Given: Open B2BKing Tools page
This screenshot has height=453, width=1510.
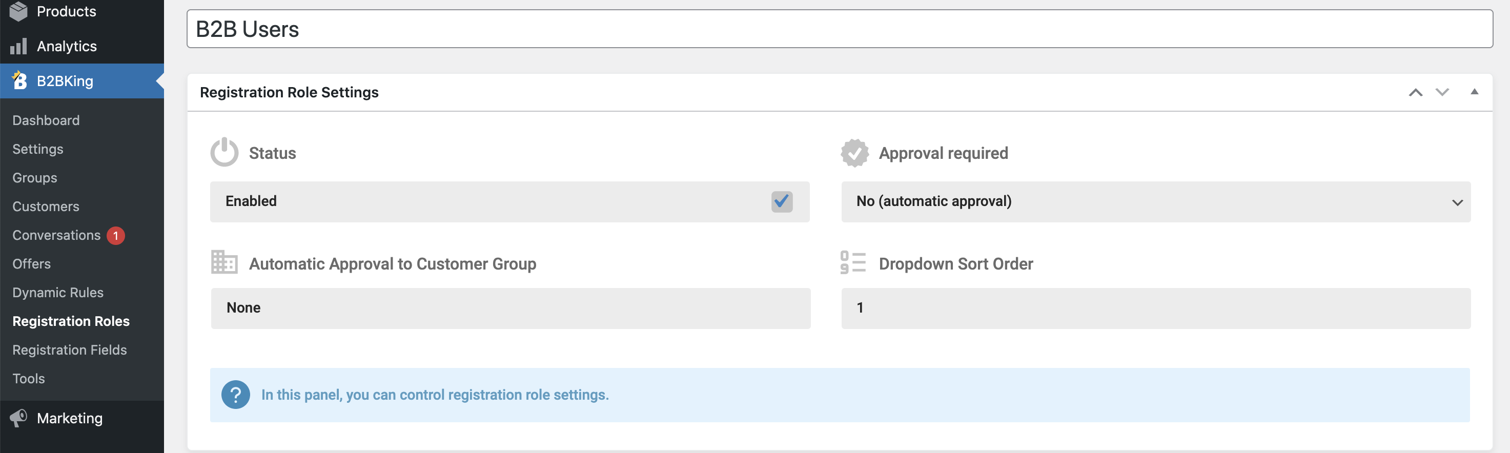Looking at the screenshot, I should pos(29,379).
